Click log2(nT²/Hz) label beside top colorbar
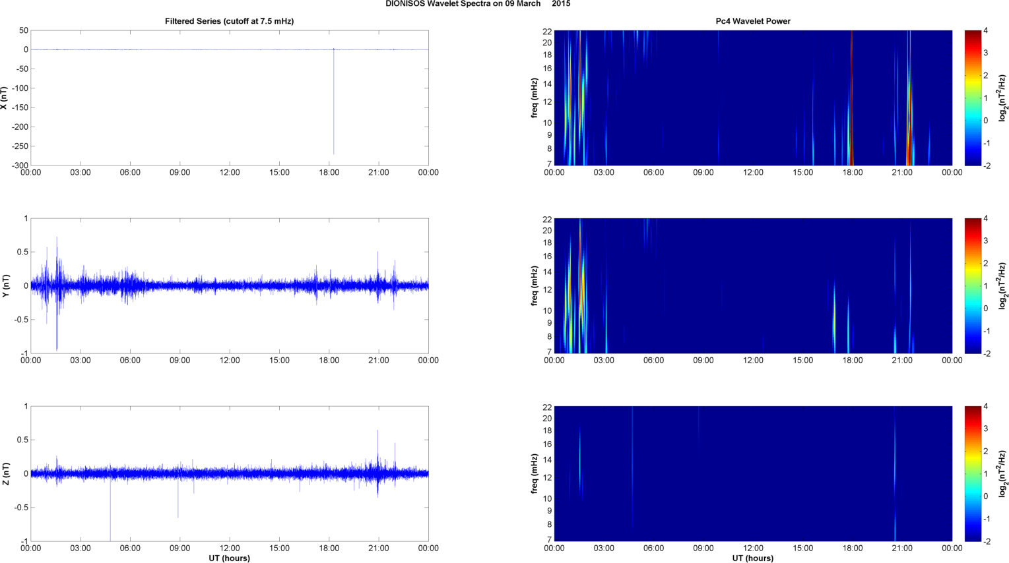Screen dimensions: 1009x563 click(1003, 98)
